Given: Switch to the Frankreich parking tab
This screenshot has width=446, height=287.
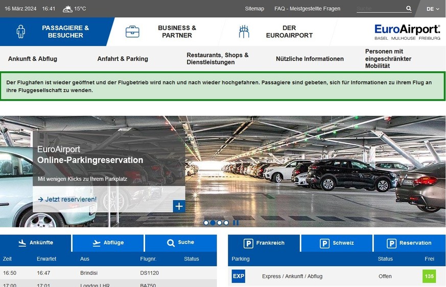Looking at the screenshot, I should [x=264, y=243].
